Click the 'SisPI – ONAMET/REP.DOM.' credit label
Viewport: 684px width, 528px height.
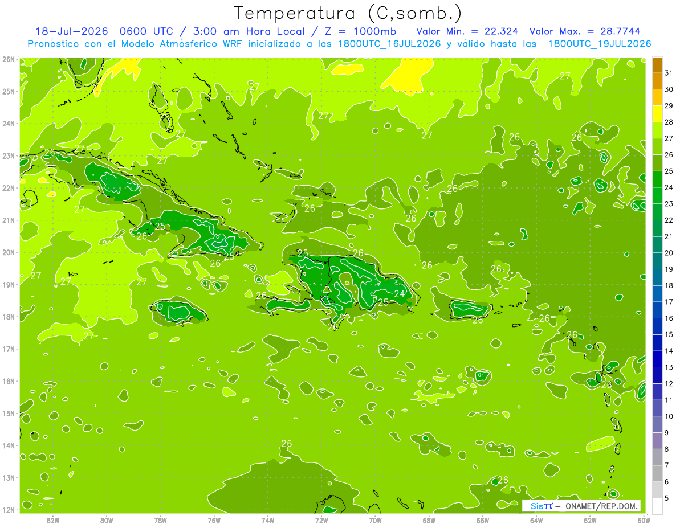coord(581,506)
